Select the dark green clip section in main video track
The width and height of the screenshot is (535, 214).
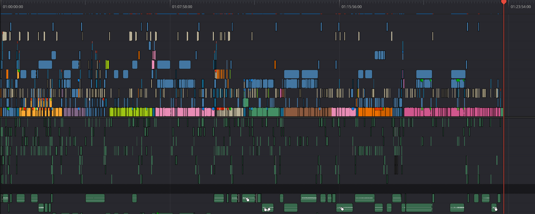(x=264, y=112)
